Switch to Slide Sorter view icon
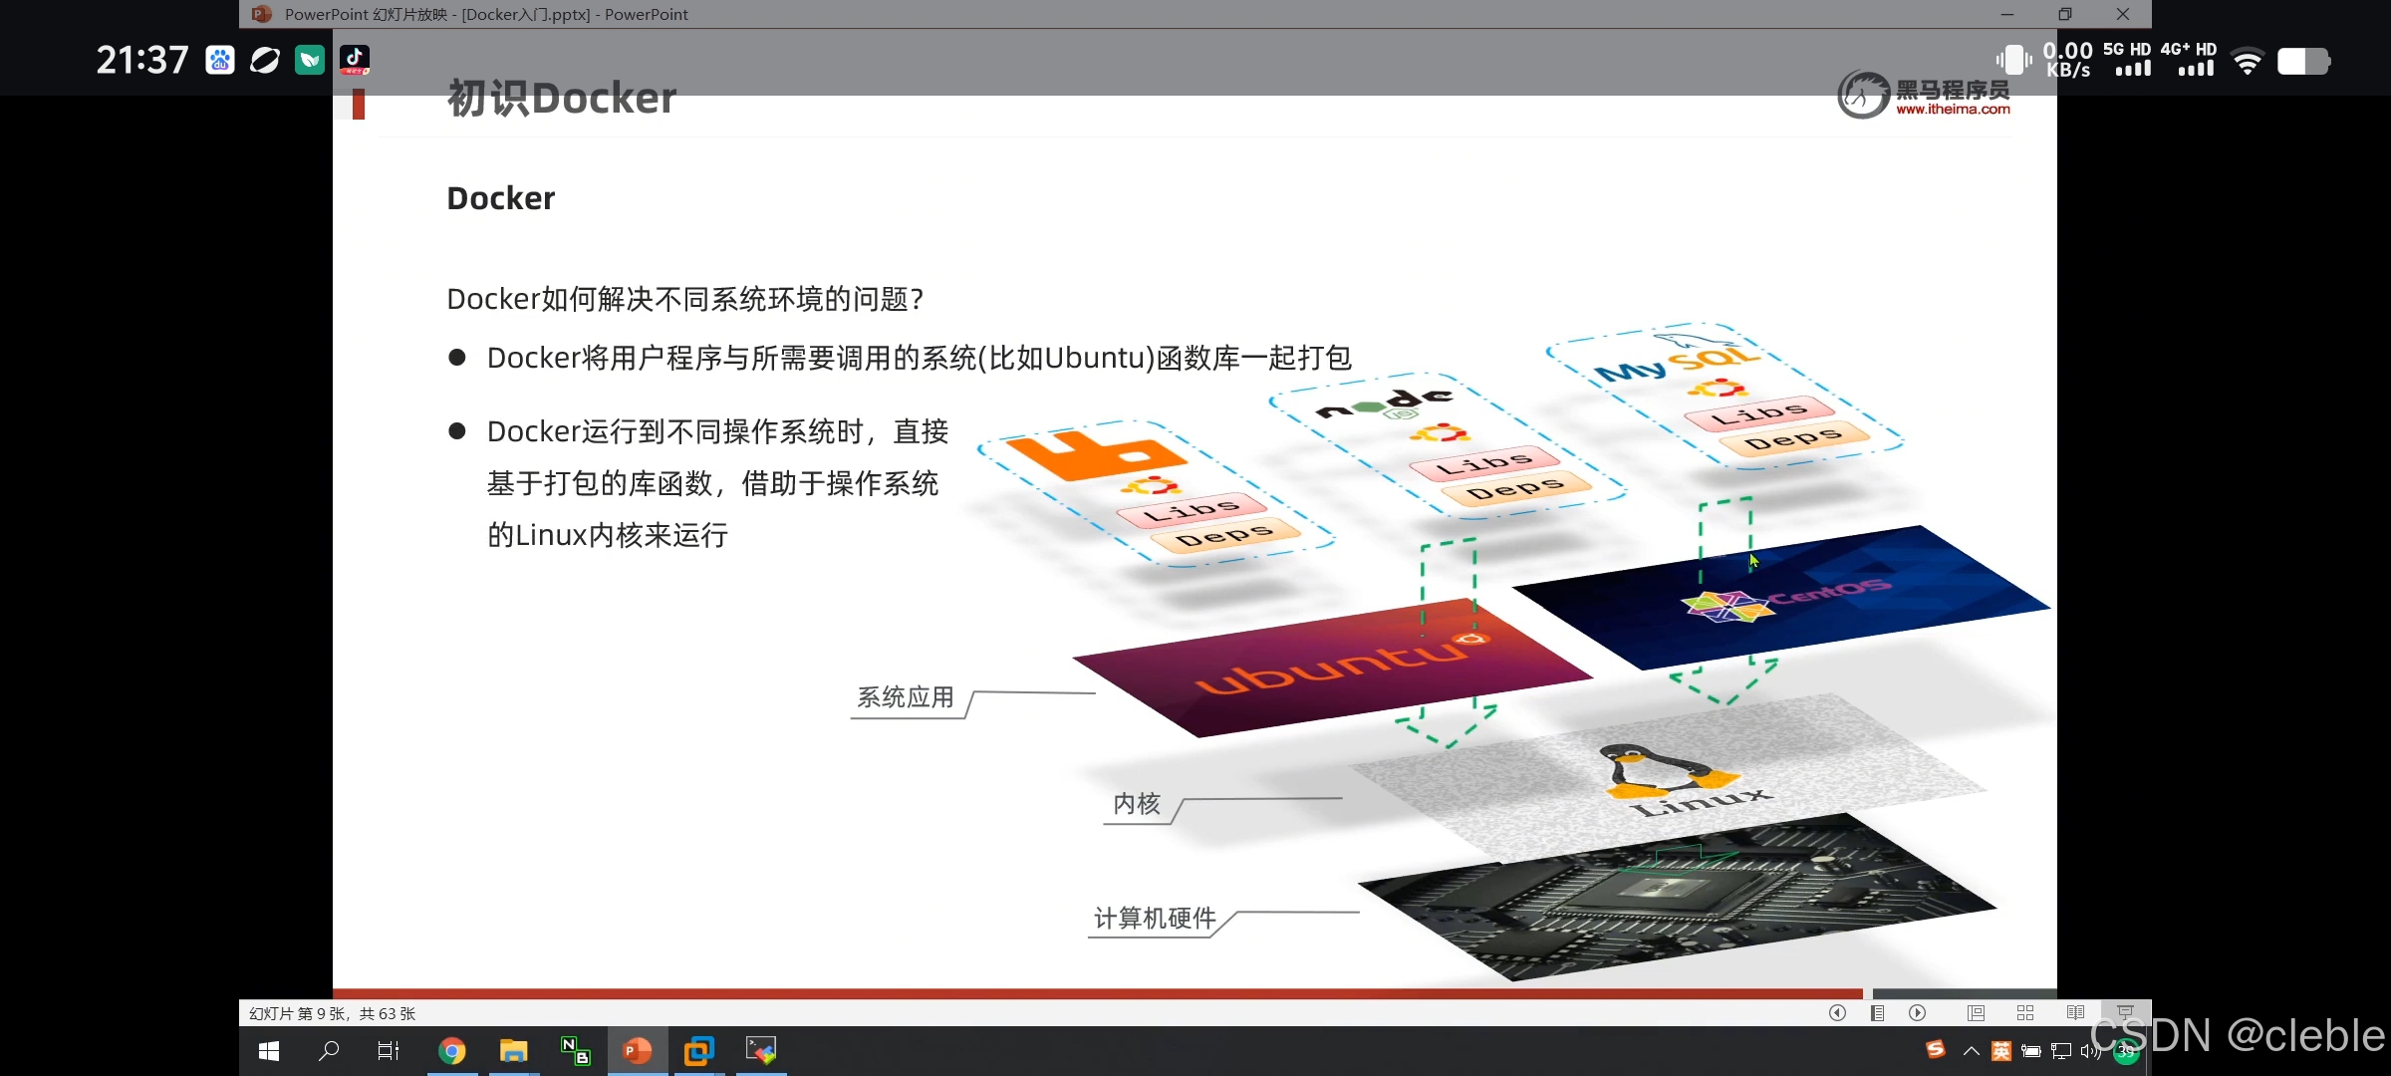Image resolution: width=2391 pixels, height=1076 pixels. point(2025,1013)
